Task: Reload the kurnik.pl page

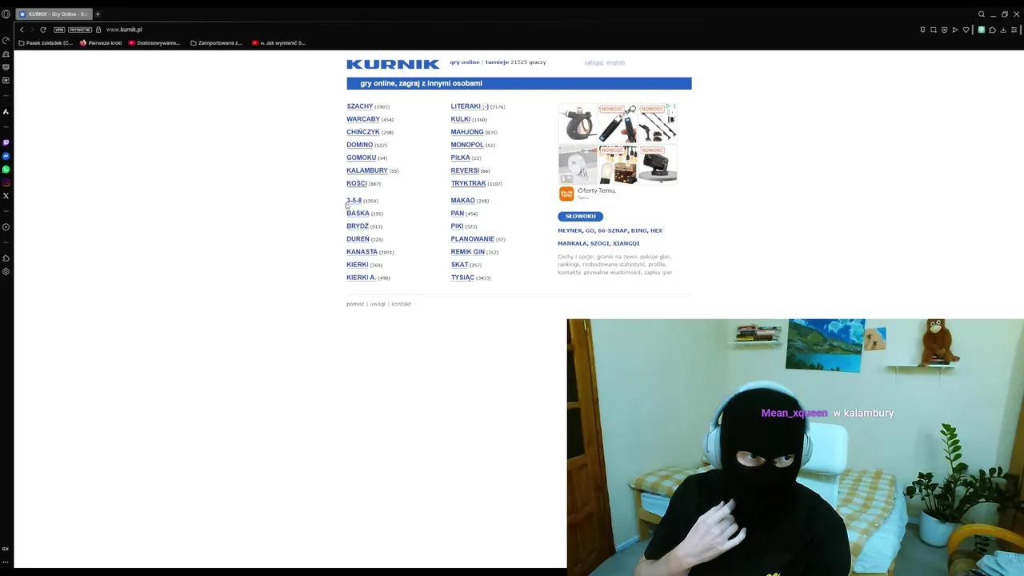Action: pyautogui.click(x=43, y=30)
